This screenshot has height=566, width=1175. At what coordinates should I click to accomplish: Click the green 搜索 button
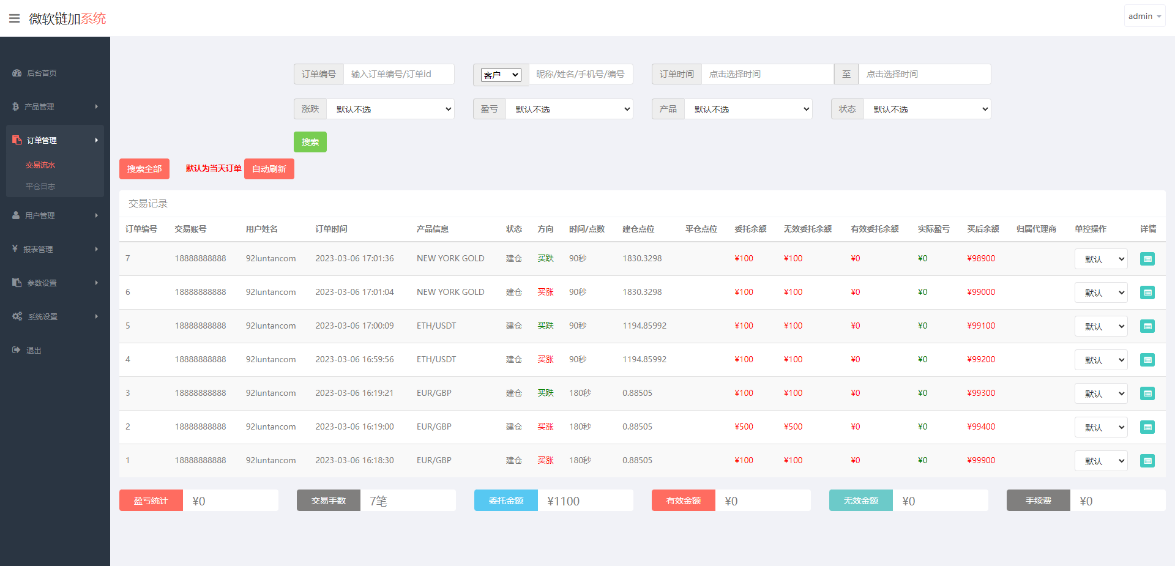coord(310,142)
